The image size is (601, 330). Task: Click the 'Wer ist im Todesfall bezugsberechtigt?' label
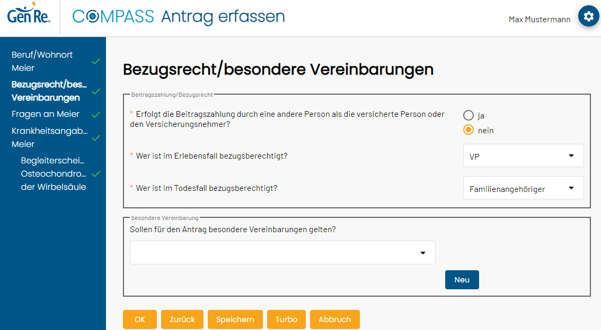coord(206,188)
